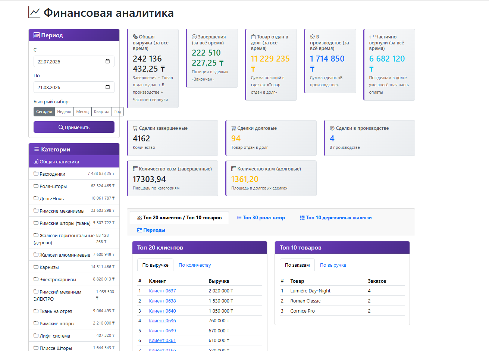Click the cart icon in Сделки завершенные card
This screenshot has width=489, height=351.
point(135,128)
